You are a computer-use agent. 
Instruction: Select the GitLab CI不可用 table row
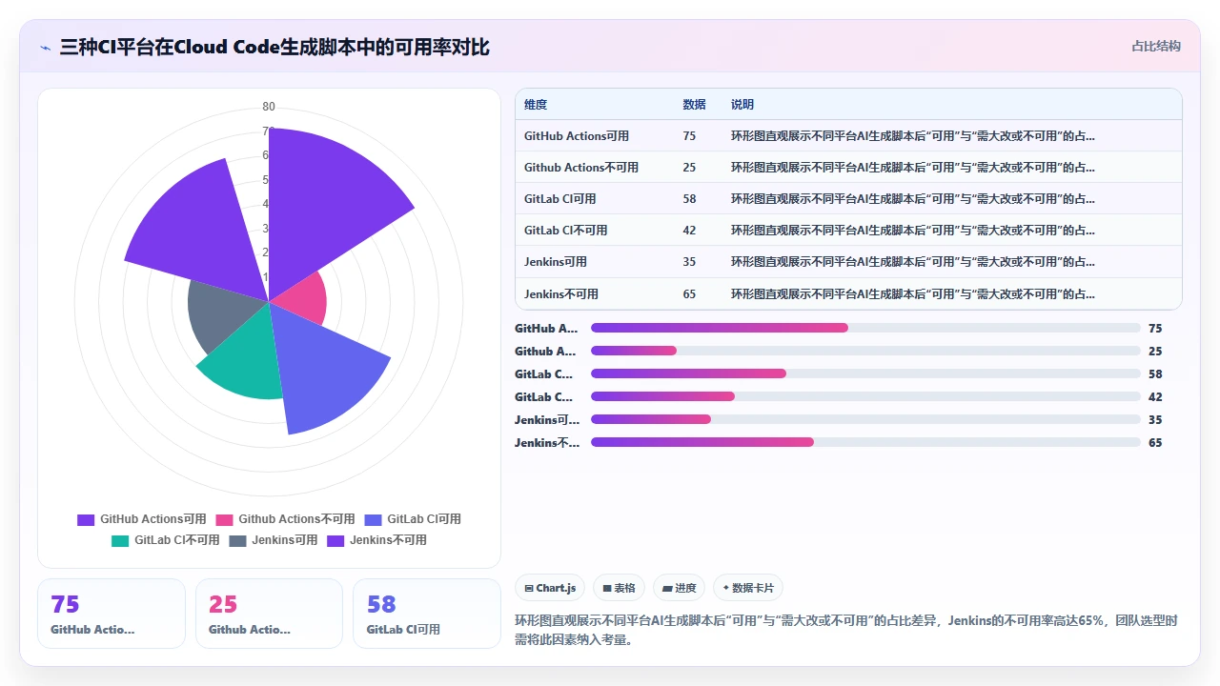(x=848, y=231)
